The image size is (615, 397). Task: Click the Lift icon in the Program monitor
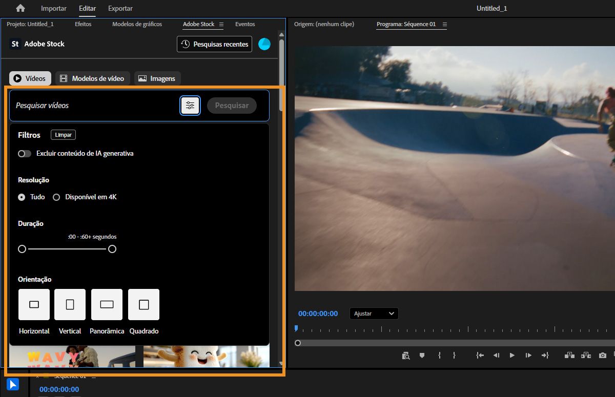click(569, 355)
